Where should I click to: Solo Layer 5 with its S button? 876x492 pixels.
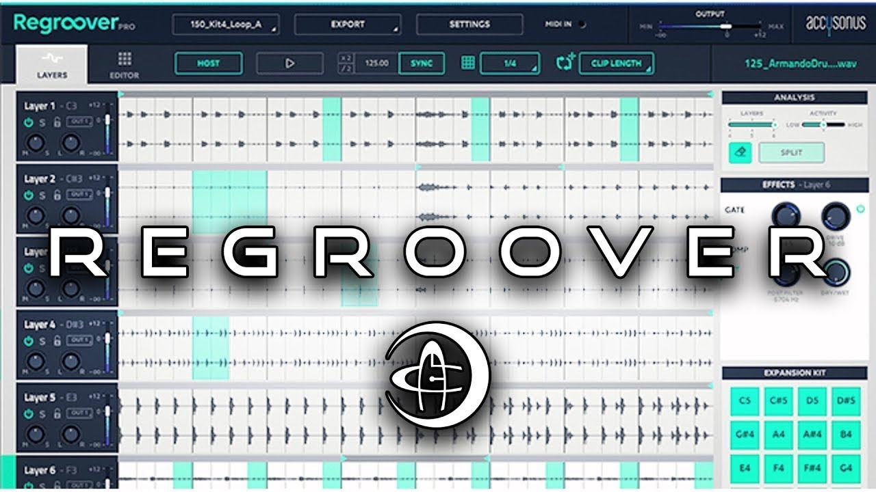click(42, 413)
